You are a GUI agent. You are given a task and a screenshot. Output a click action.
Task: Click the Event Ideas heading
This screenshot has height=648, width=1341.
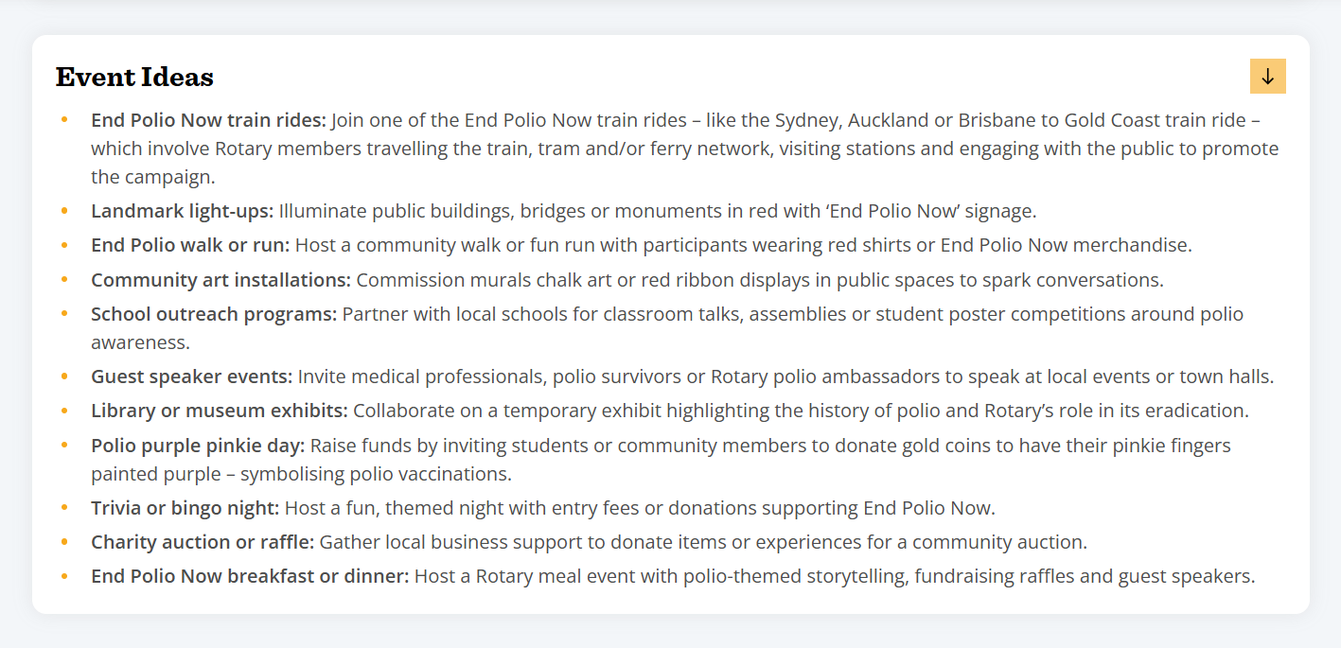point(134,78)
